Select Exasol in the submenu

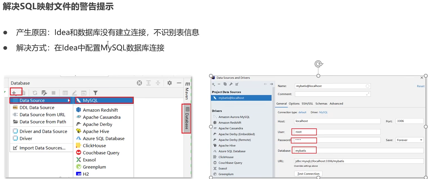(104, 160)
